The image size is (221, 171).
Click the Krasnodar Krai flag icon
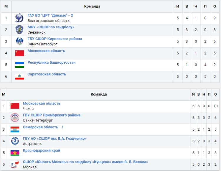point(15,153)
